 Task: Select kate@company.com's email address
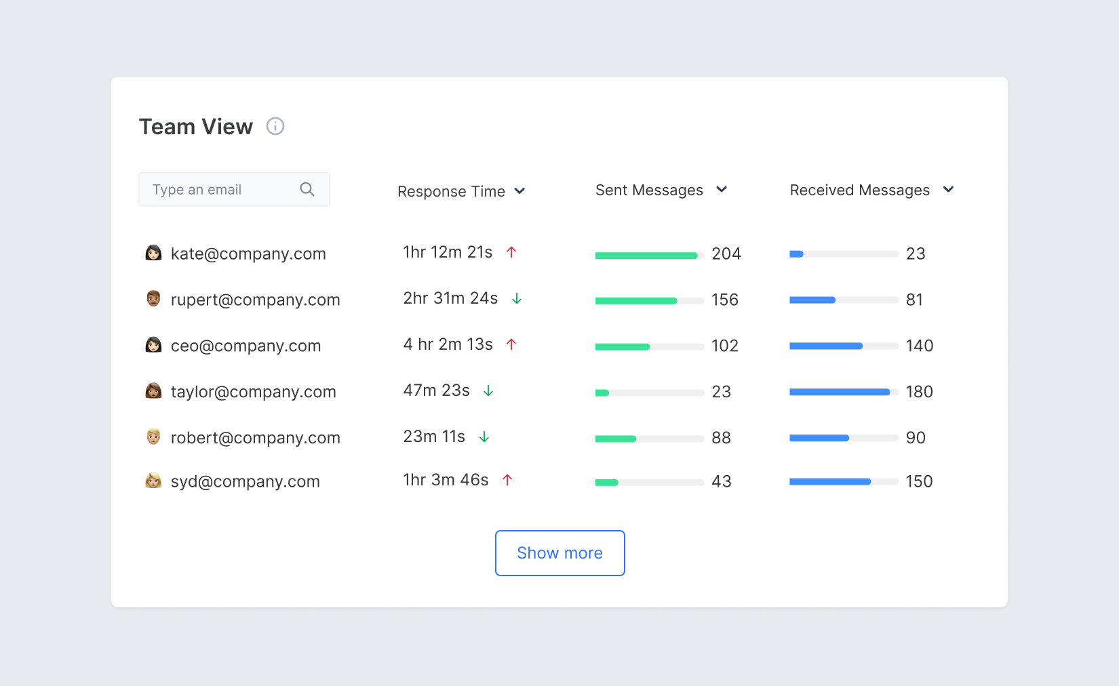248,254
